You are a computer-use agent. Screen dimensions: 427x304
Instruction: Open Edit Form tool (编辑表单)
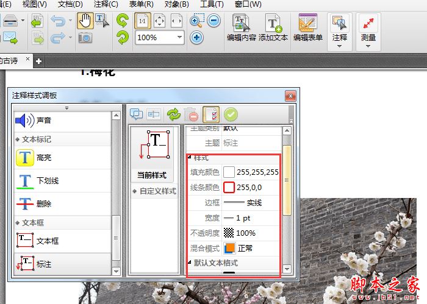(x=307, y=28)
